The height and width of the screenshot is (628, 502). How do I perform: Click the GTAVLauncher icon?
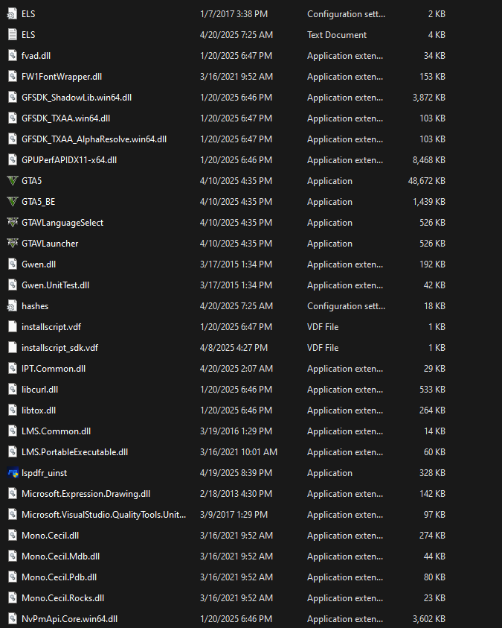[x=13, y=243]
